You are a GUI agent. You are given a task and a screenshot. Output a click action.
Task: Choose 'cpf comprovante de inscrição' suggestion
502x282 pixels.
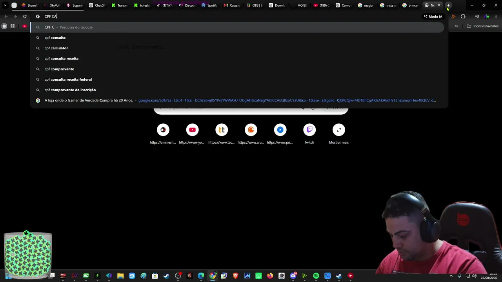coord(237,90)
